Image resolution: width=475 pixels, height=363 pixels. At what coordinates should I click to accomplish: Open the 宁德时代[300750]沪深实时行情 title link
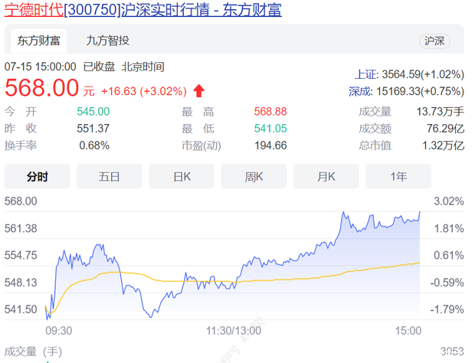[x=143, y=10]
